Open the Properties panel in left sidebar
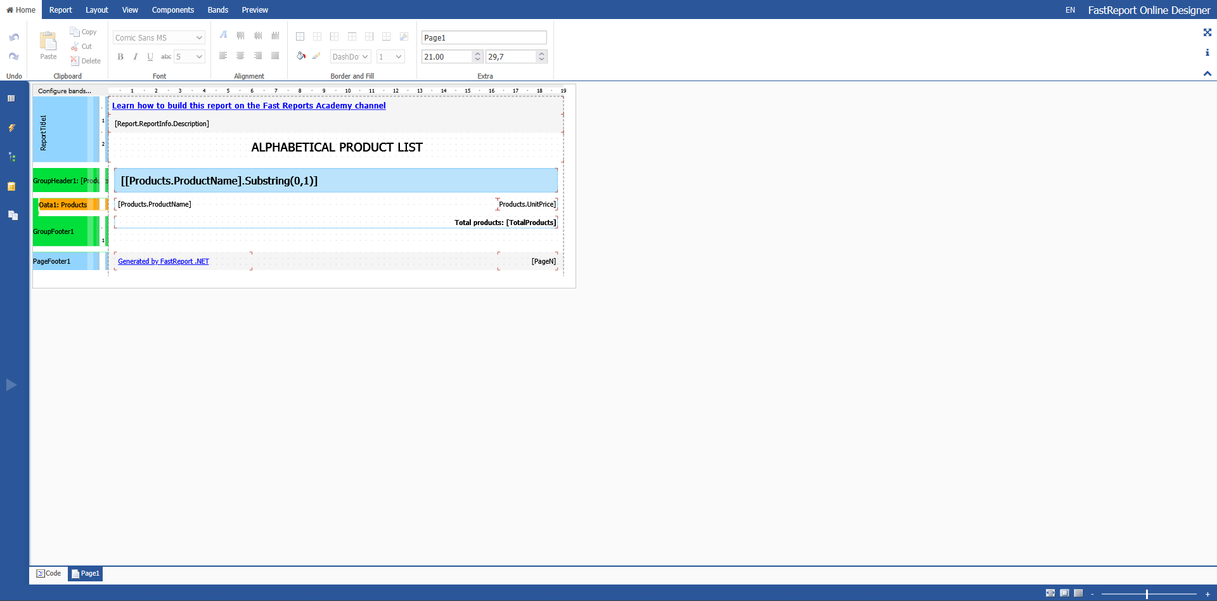 (x=11, y=98)
